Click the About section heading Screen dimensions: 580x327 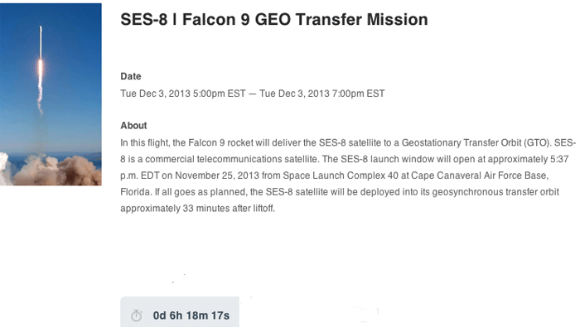pos(133,126)
